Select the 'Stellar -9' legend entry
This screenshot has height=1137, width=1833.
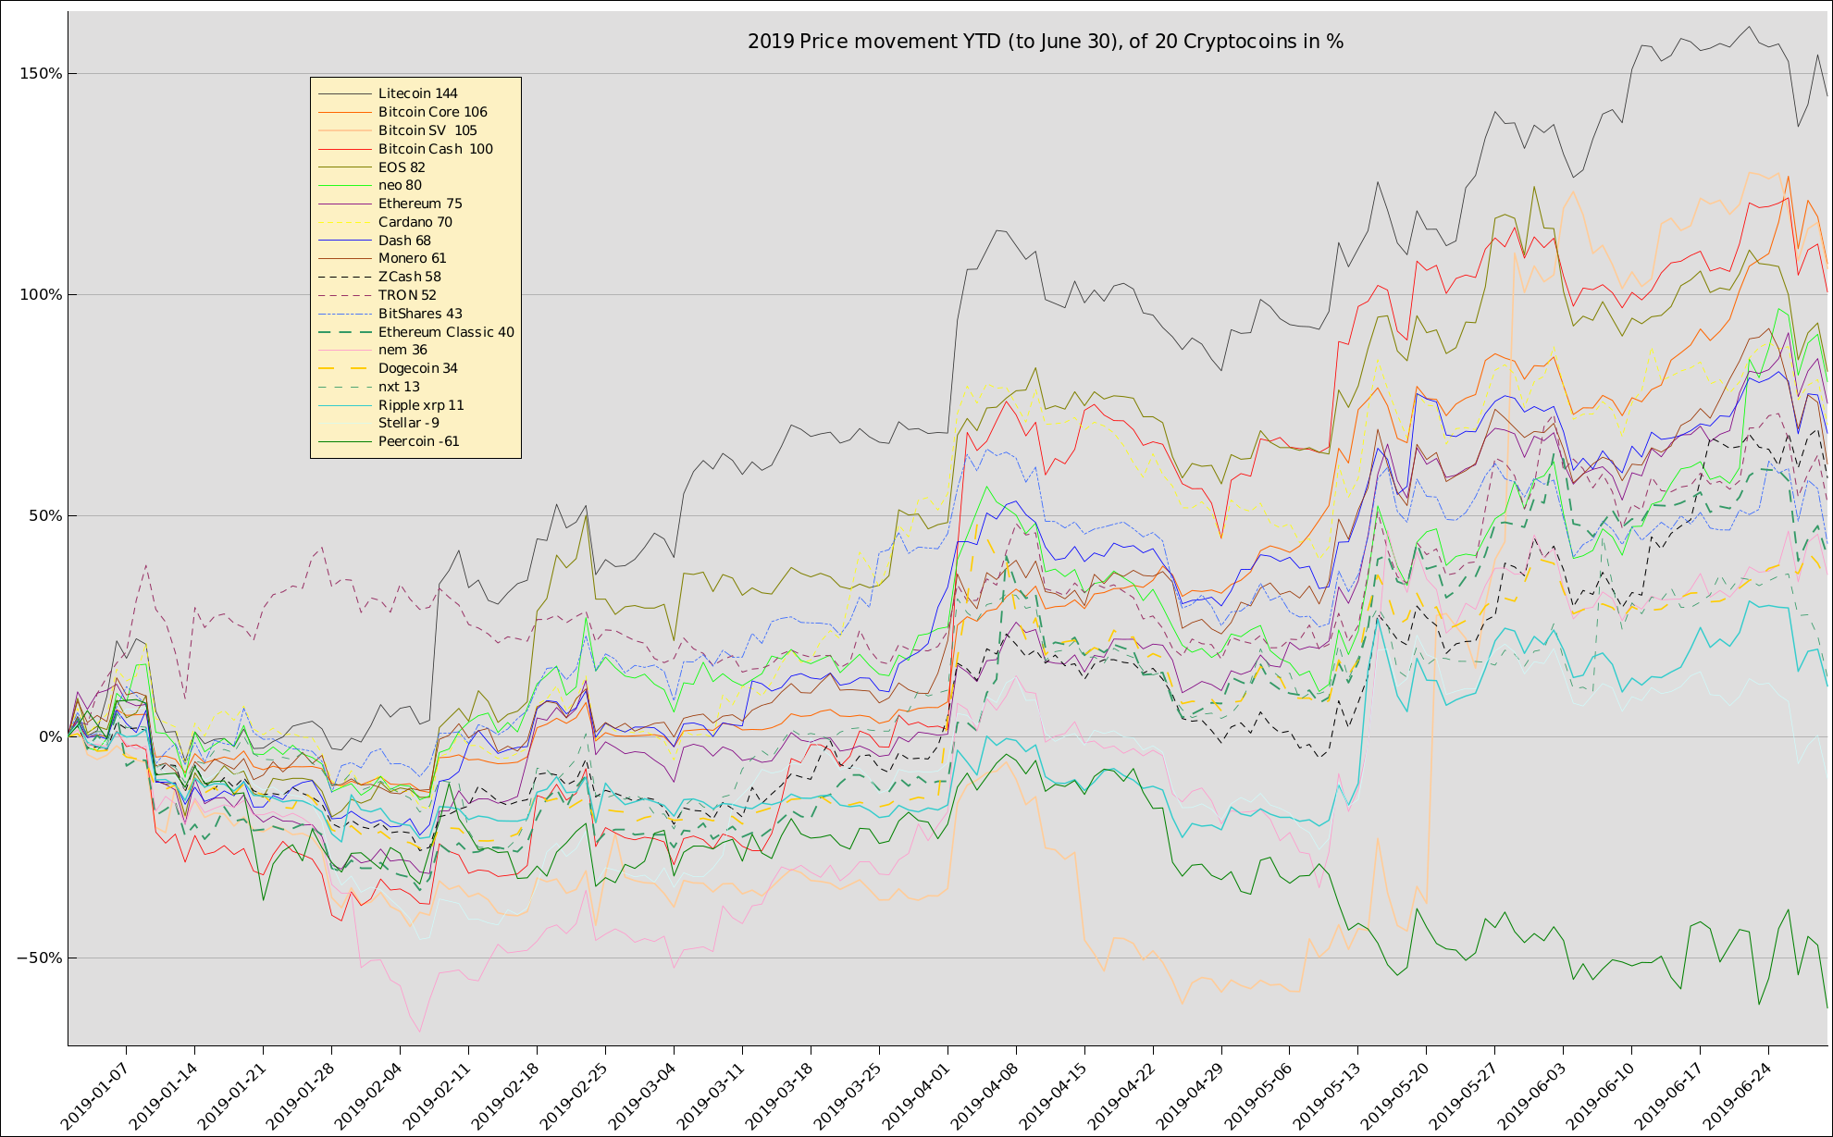point(408,423)
